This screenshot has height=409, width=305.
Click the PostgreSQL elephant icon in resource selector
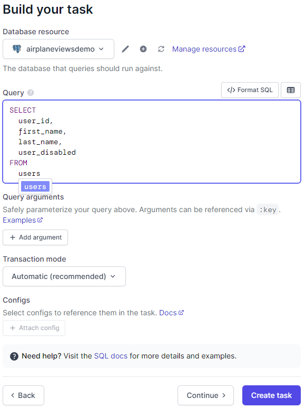click(17, 49)
